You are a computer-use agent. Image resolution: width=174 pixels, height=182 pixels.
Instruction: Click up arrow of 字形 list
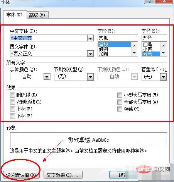[134, 46]
